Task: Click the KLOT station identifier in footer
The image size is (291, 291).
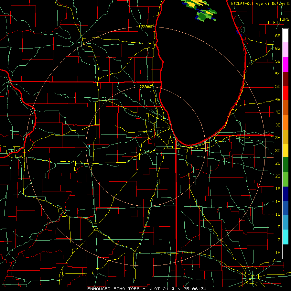Action: [x=155, y=289]
